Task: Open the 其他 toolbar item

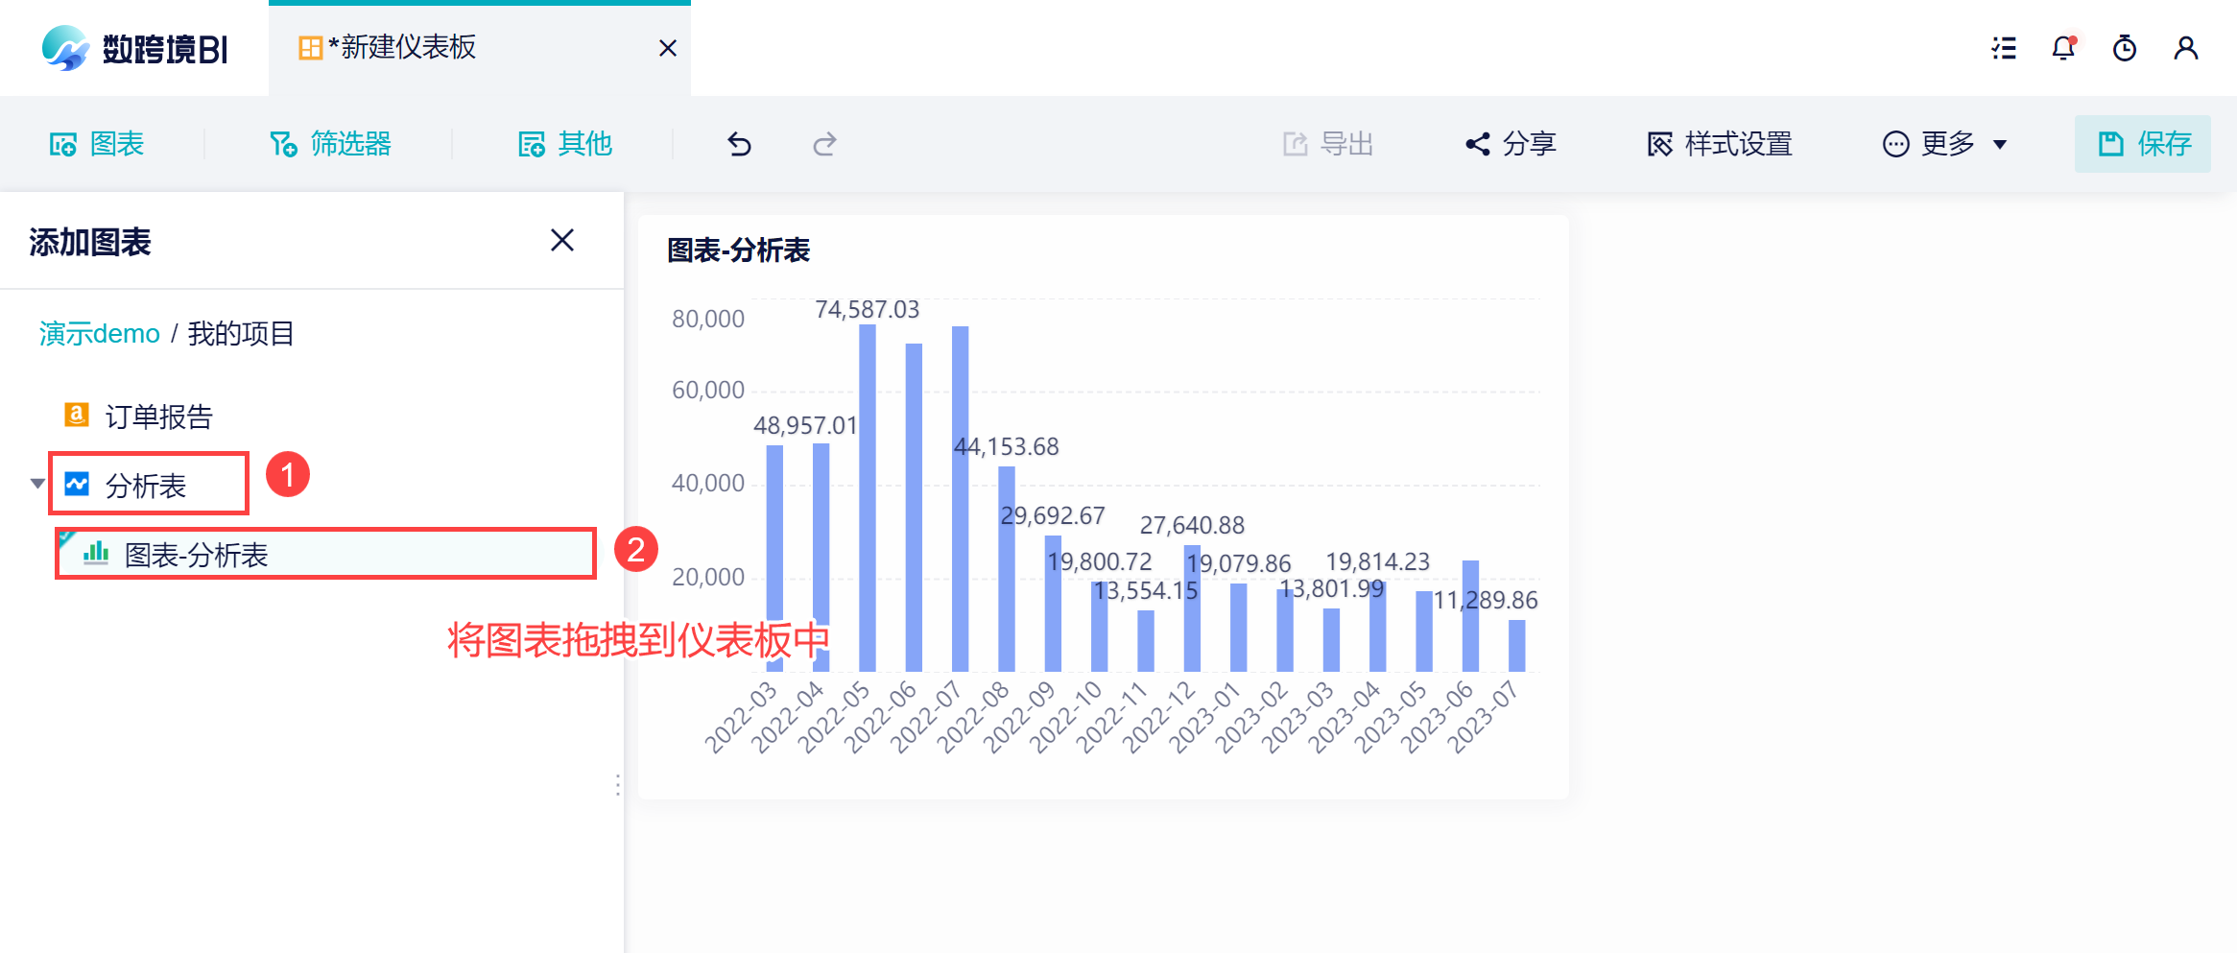Action: [x=564, y=144]
